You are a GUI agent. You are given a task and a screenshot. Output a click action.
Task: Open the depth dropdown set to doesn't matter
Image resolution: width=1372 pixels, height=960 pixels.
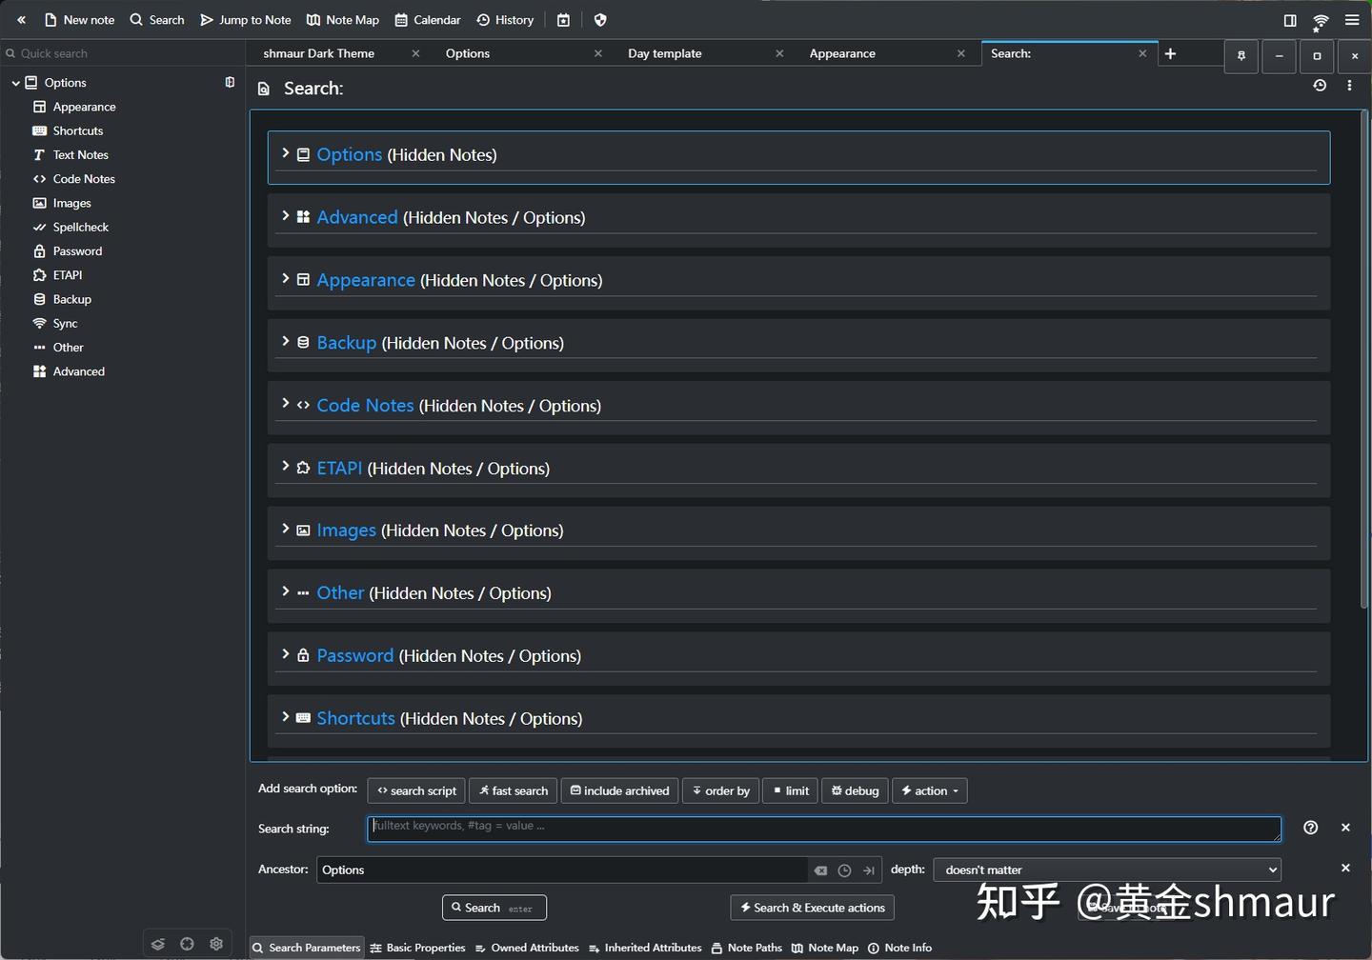pyautogui.click(x=1106, y=870)
